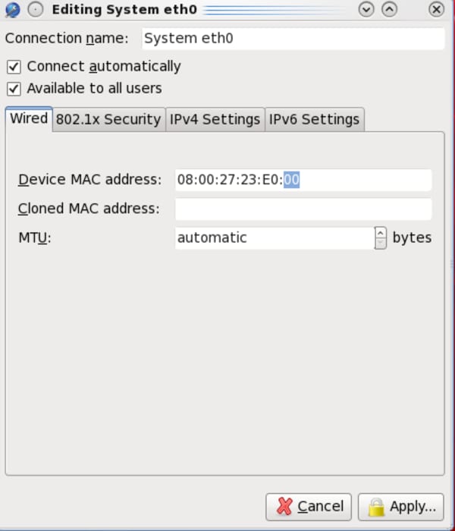Minimize the Editing System eth0 window
Viewport: 455px width, 531px height.
[367, 10]
